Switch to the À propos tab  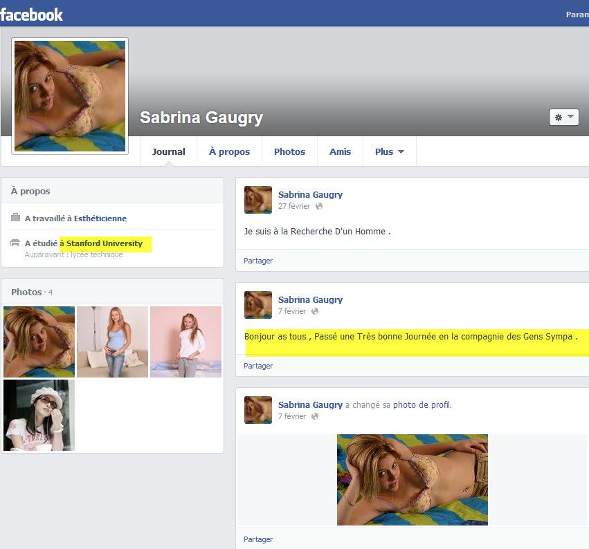click(229, 151)
